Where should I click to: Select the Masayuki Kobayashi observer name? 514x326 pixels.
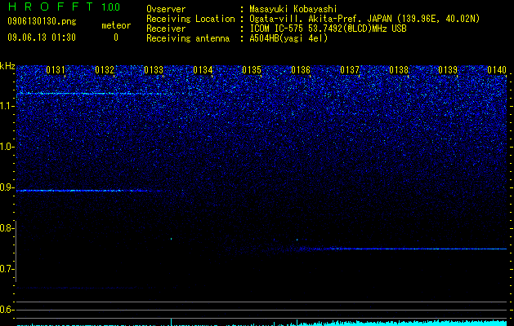(x=293, y=9)
